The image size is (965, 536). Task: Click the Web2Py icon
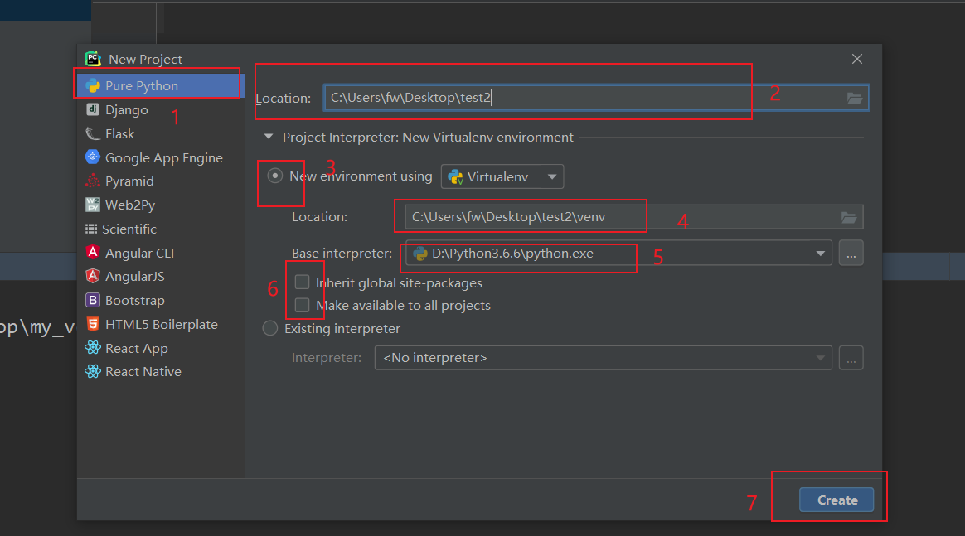(92, 205)
